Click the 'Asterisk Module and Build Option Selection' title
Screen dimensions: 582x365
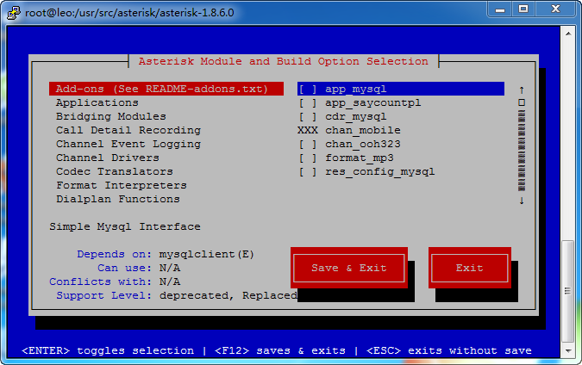tap(284, 61)
